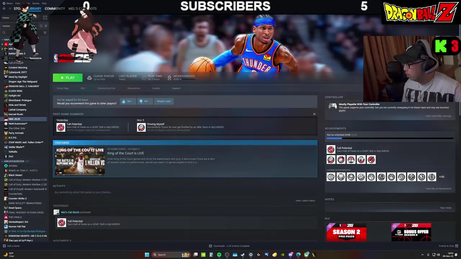
Task: Open the DLC tab below Play
Action: point(83,88)
